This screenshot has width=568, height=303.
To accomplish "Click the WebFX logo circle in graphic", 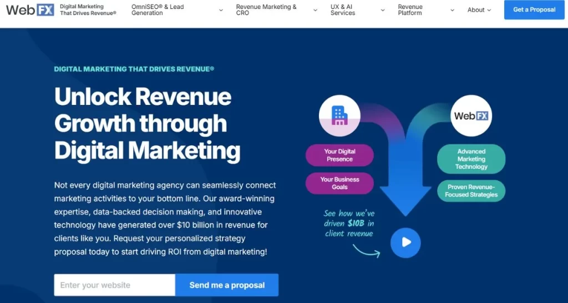I will [471, 115].
